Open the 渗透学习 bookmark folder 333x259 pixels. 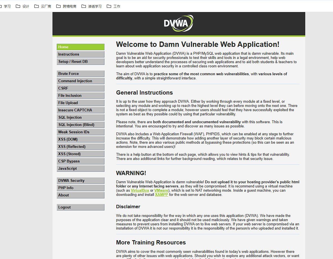click(x=92, y=6)
